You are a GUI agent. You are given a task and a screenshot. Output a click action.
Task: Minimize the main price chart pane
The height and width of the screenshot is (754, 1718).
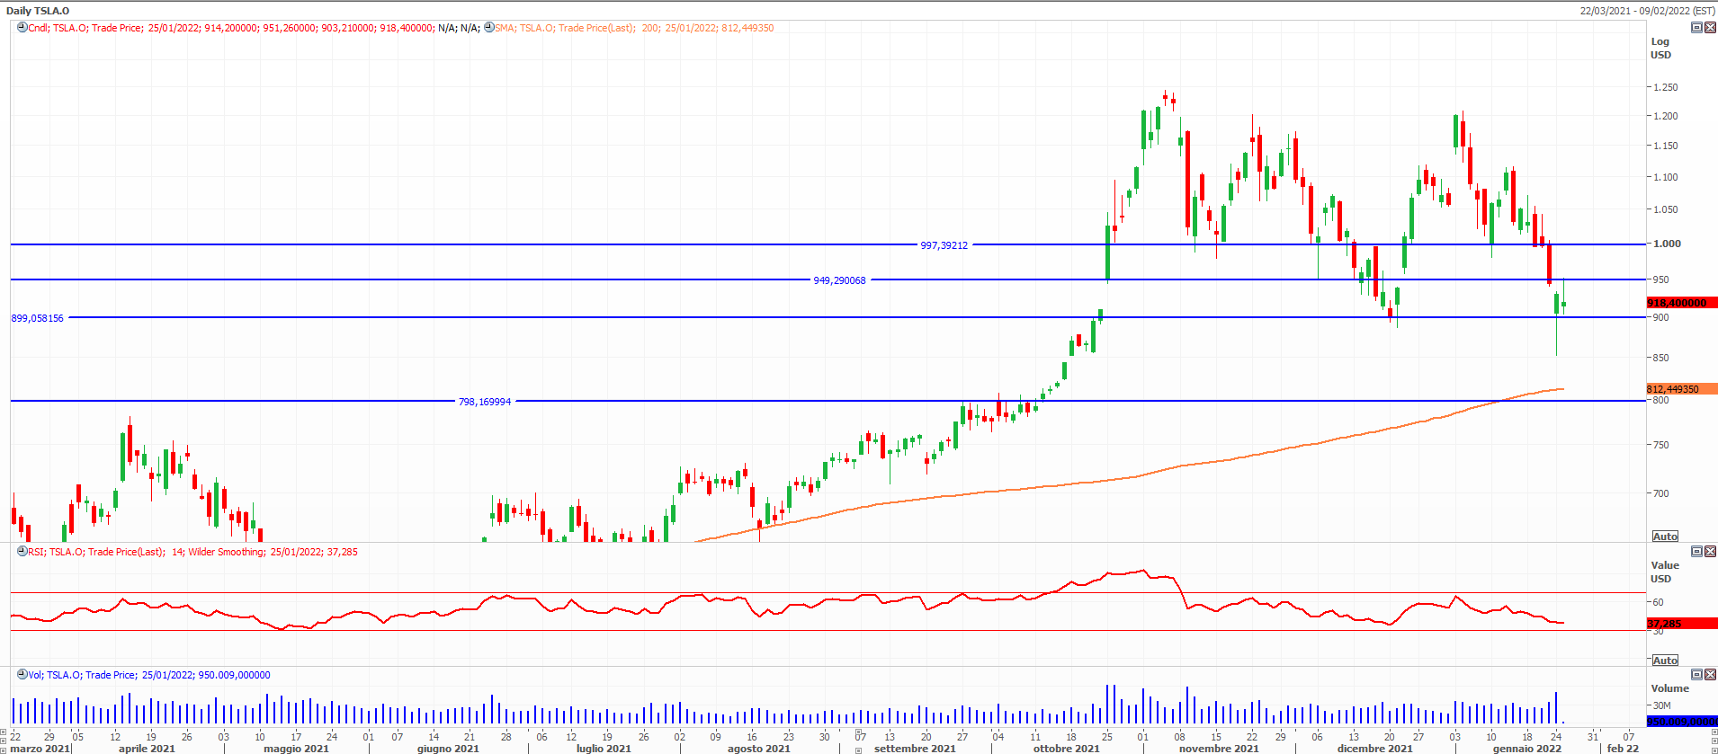pos(1696,28)
